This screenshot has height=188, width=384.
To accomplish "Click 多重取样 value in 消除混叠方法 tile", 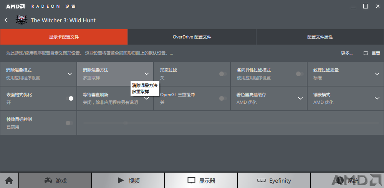I will click(x=91, y=78).
